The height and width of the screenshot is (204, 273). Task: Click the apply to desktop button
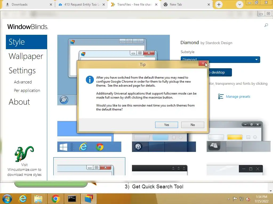coord(220,72)
